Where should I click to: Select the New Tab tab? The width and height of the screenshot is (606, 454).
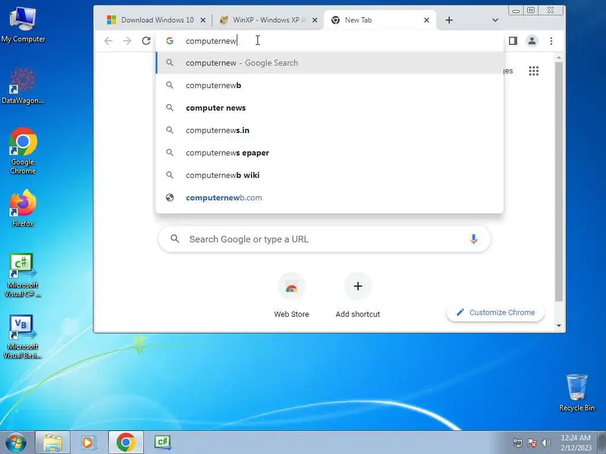click(x=379, y=20)
